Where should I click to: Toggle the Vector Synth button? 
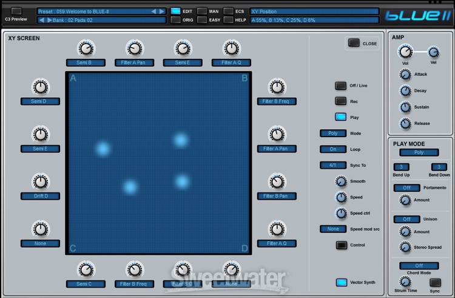pyautogui.click(x=341, y=282)
